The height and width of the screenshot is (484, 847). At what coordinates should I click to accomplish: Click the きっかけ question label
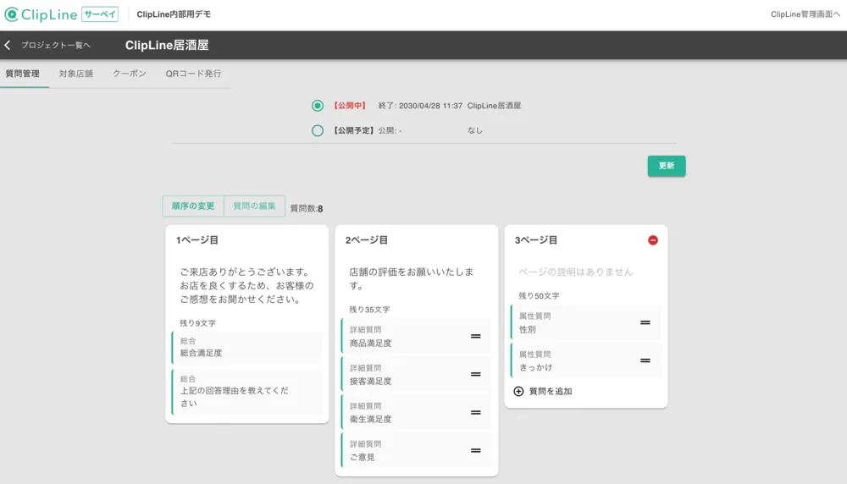[536, 367]
